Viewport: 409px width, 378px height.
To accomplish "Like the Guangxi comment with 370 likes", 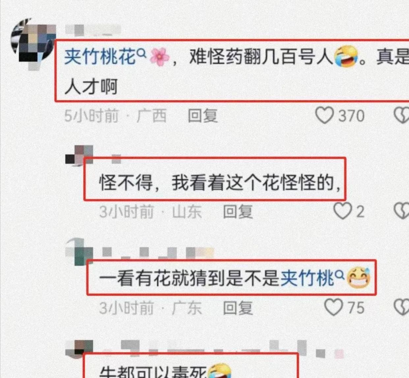I will point(325,116).
